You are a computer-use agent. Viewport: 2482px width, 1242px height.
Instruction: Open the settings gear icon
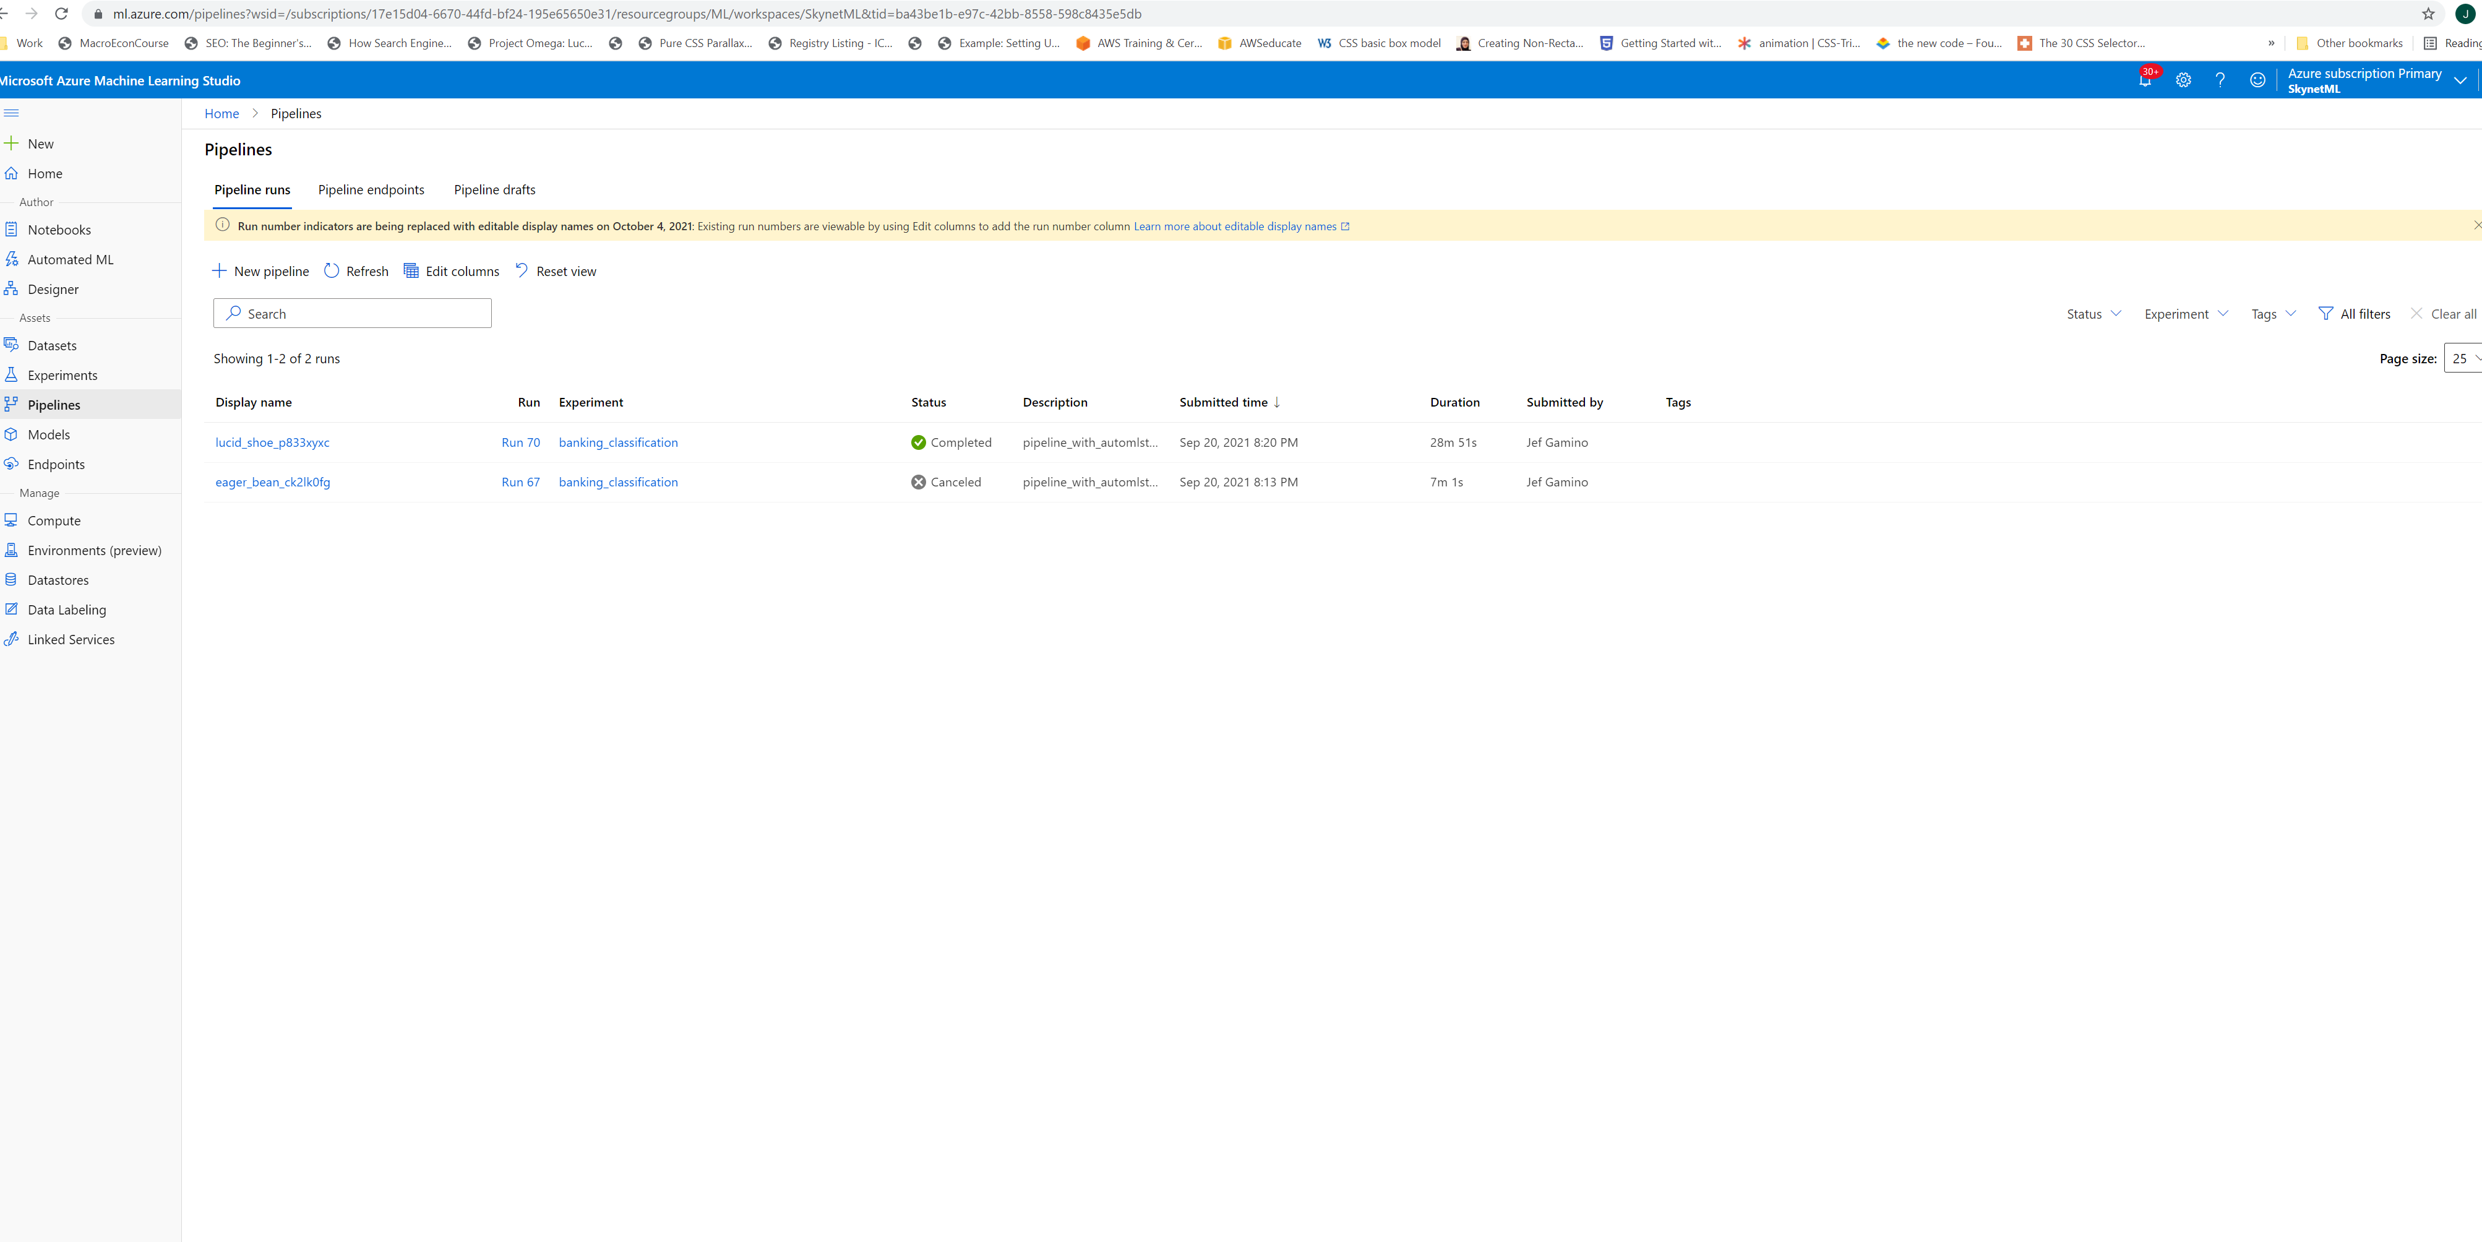click(2183, 81)
